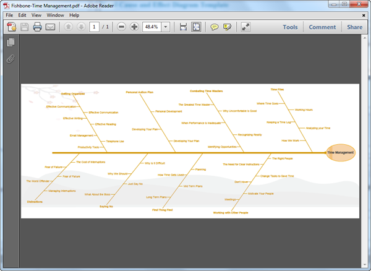This screenshot has width=371, height=271.
Task: Click the Saying No label
Action: [x=106, y=207]
